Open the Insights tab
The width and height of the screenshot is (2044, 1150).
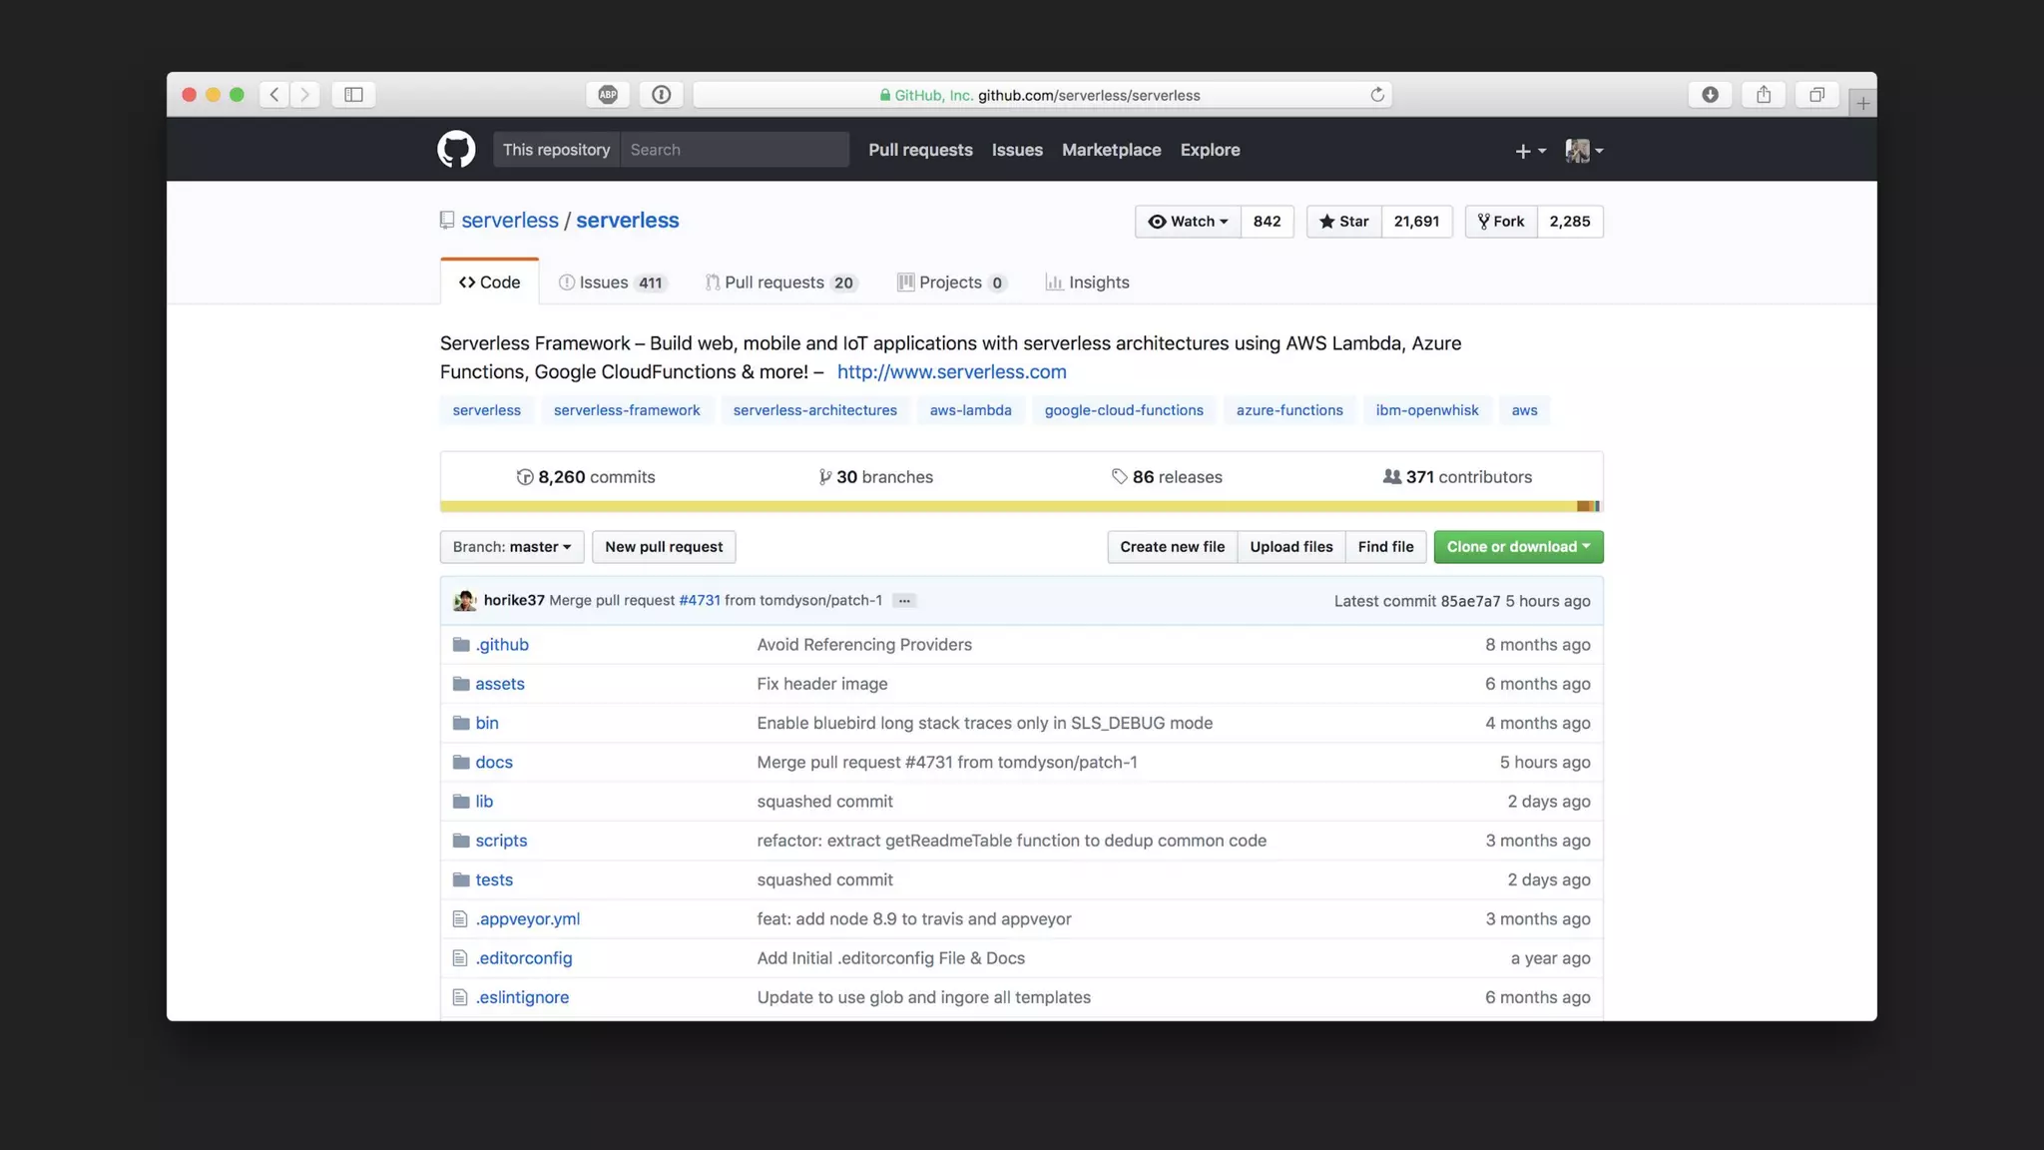(x=1087, y=283)
